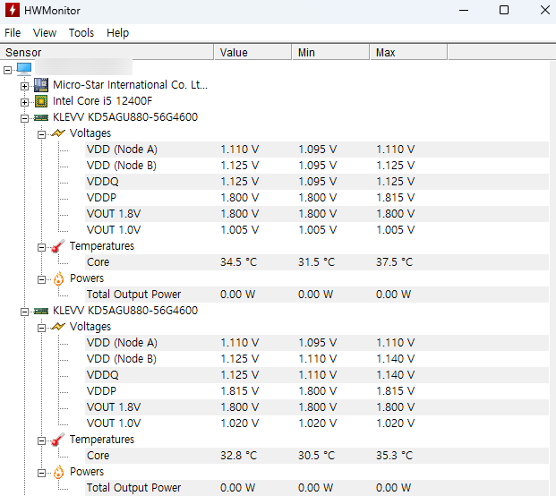Collapse the first module's Temperatures group
Image resolution: width=556 pixels, height=496 pixels.
41,247
